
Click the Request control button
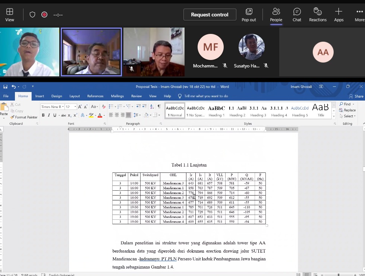210,15
